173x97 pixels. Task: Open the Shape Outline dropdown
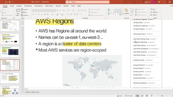coord(141,12)
